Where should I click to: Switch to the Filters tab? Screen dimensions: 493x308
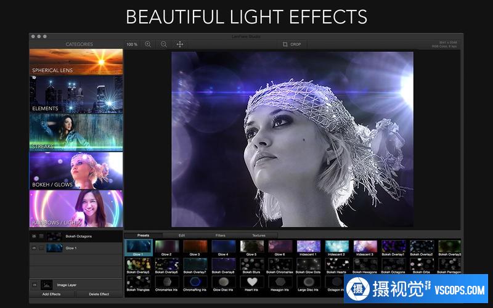click(x=221, y=235)
